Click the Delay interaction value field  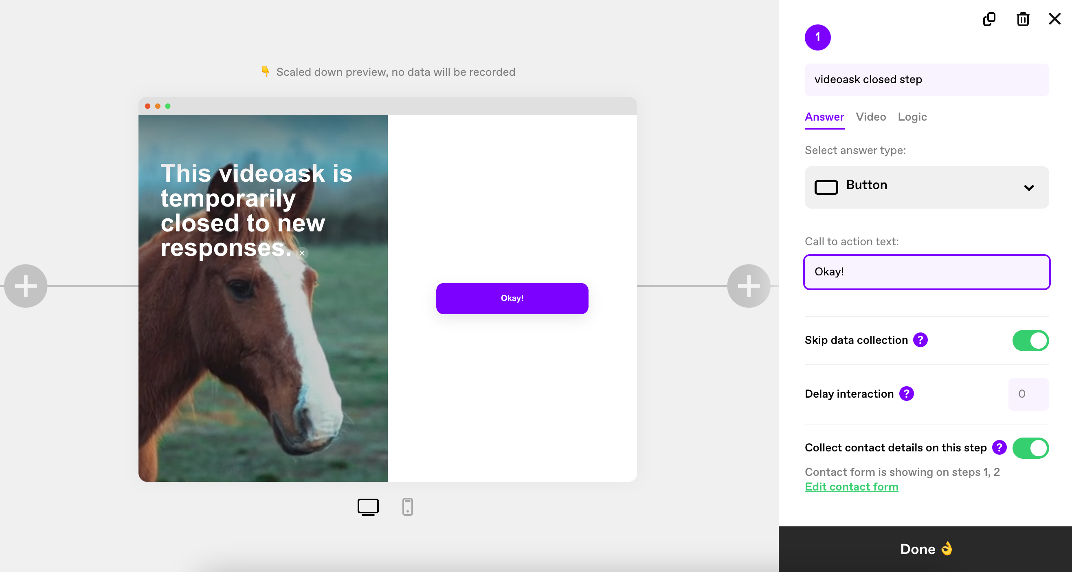pyautogui.click(x=1028, y=394)
